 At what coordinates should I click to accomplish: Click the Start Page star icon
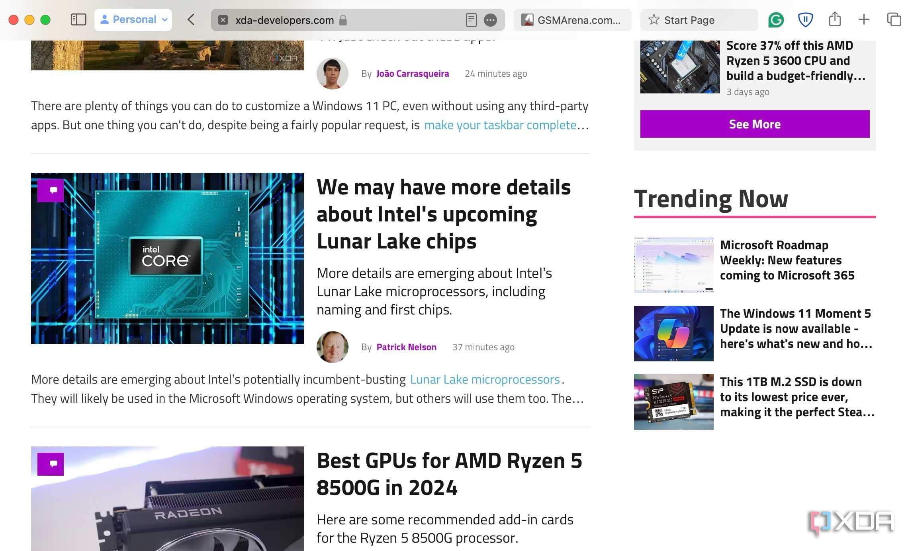pyautogui.click(x=654, y=19)
